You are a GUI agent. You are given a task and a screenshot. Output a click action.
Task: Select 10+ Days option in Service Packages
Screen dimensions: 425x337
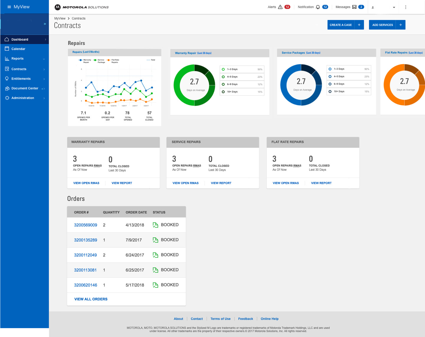[x=330, y=91]
